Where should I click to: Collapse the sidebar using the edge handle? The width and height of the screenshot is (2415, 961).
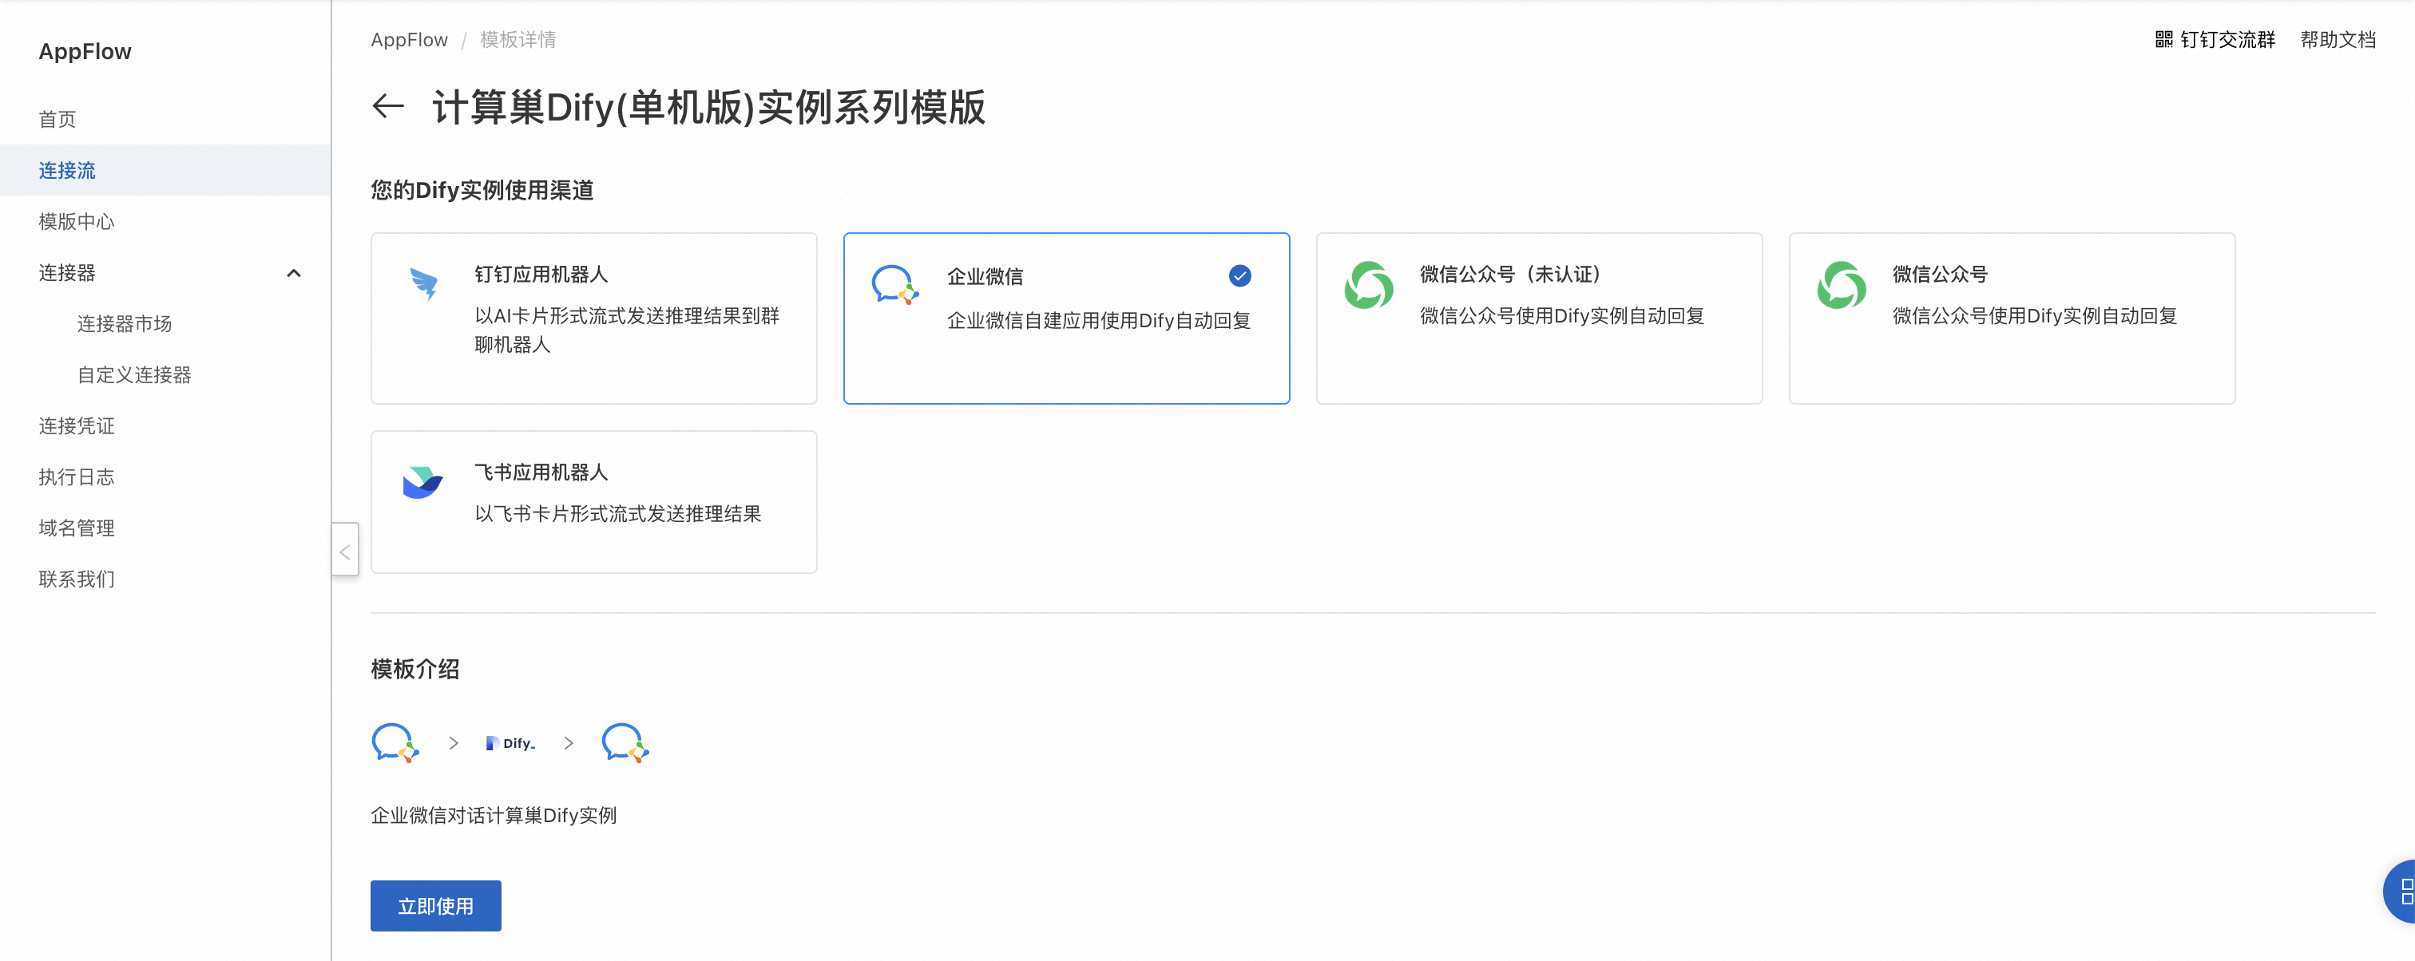[x=345, y=550]
